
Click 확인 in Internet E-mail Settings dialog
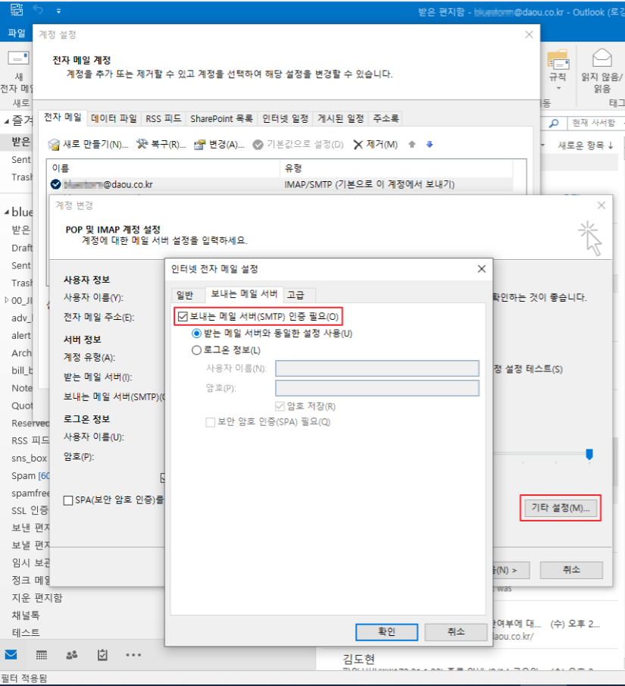(386, 631)
